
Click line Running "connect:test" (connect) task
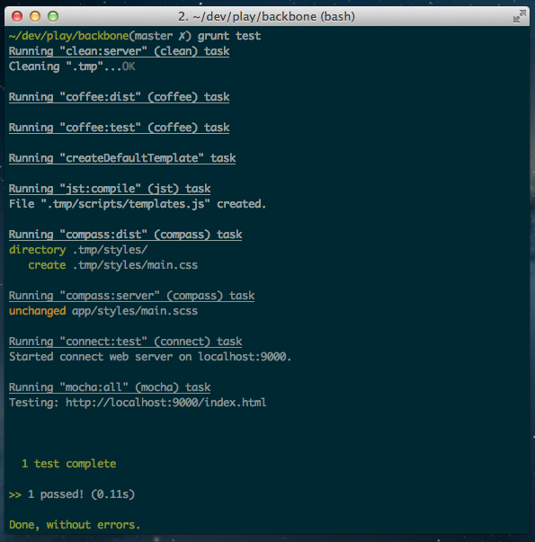(x=125, y=342)
